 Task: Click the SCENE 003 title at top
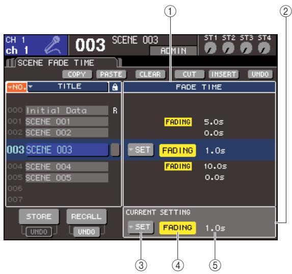135,40
